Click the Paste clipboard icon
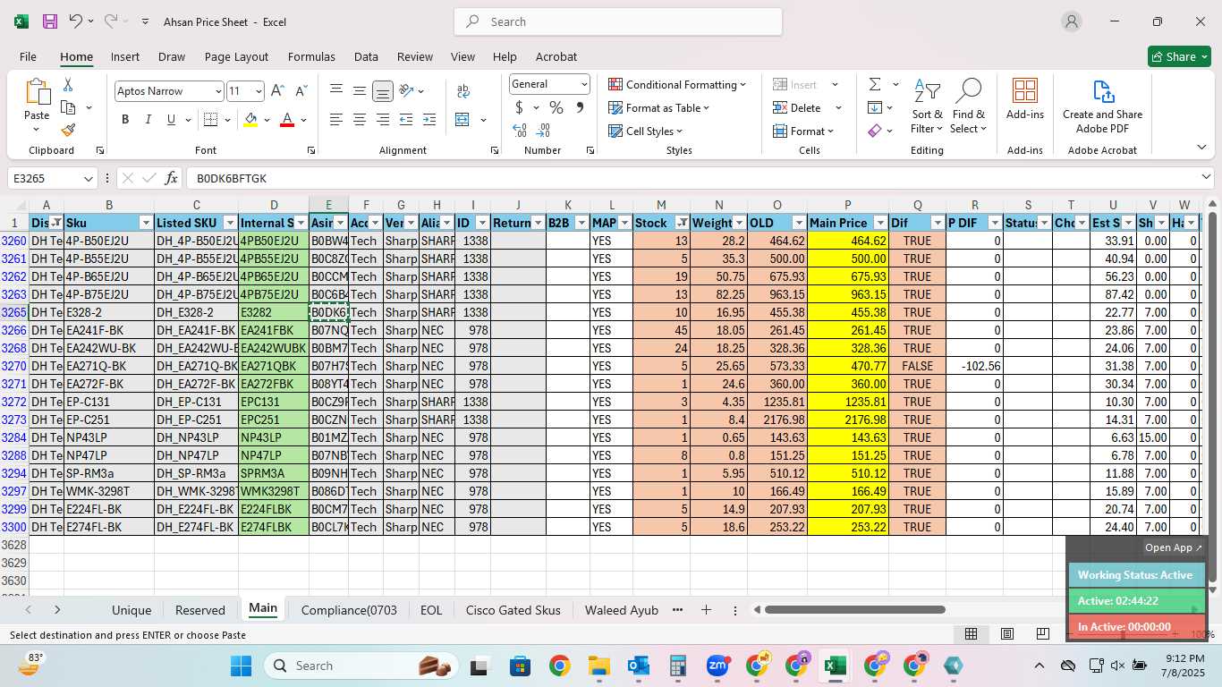The height and width of the screenshot is (687, 1222). pos(37,93)
